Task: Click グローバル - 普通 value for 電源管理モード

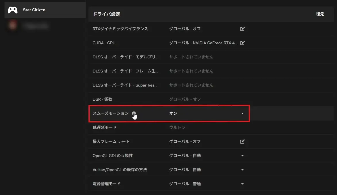Action: (x=185, y=184)
